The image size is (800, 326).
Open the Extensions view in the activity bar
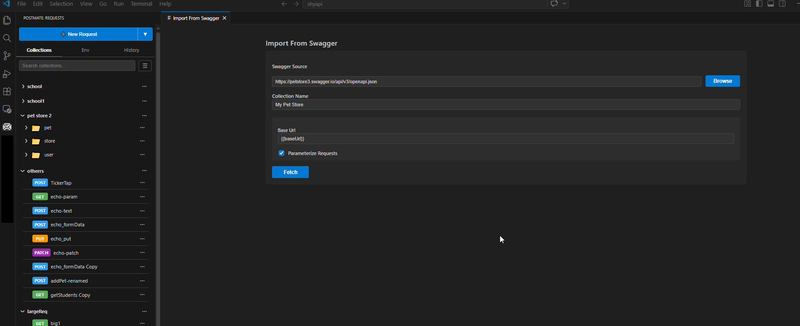(x=7, y=91)
